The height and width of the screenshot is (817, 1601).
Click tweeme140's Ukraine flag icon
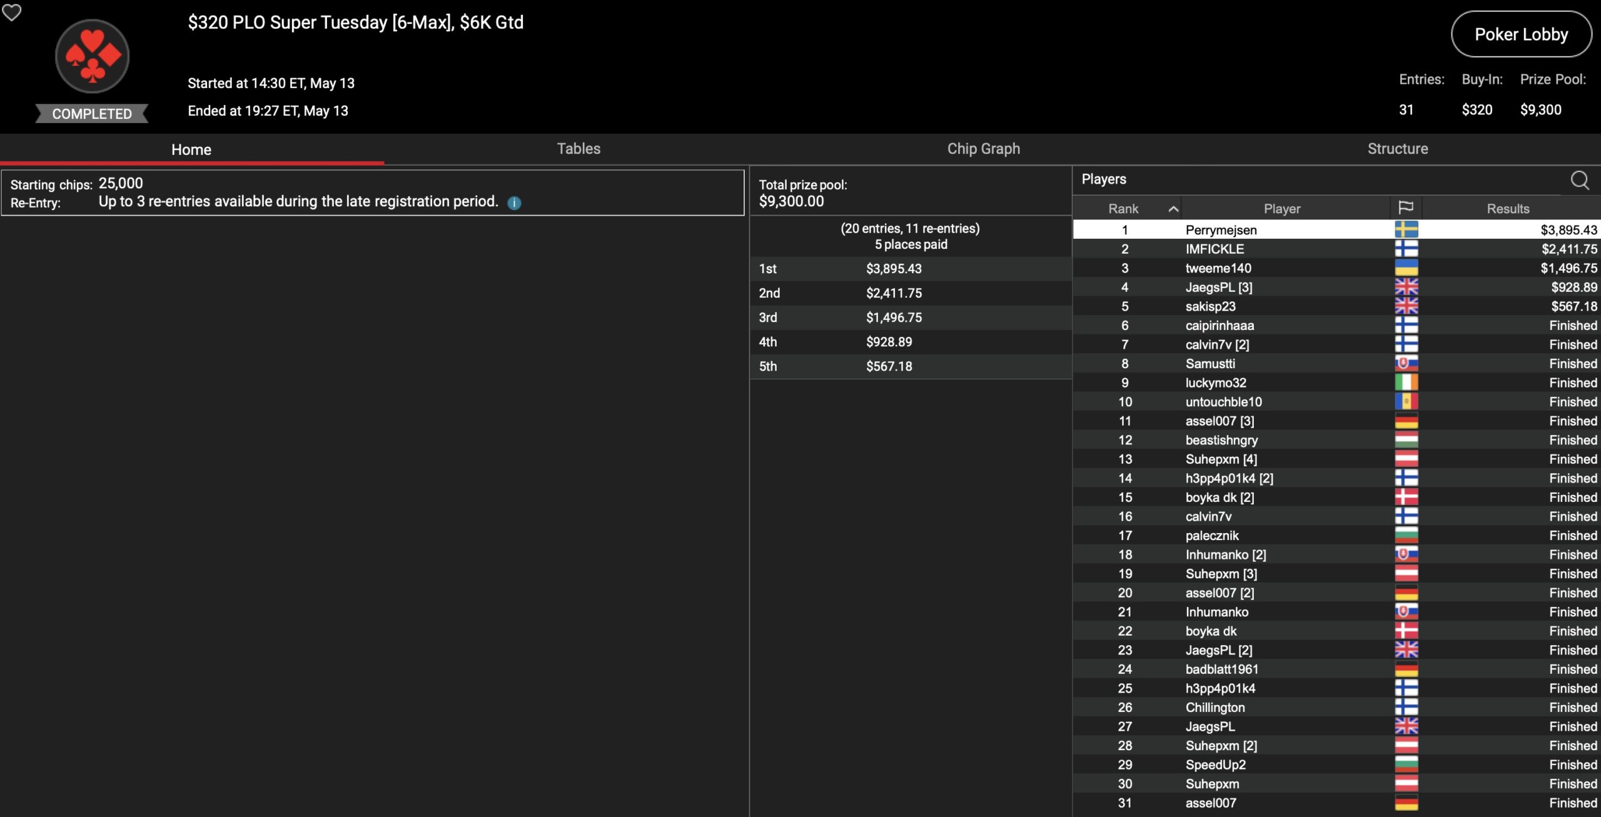click(x=1406, y=268)
